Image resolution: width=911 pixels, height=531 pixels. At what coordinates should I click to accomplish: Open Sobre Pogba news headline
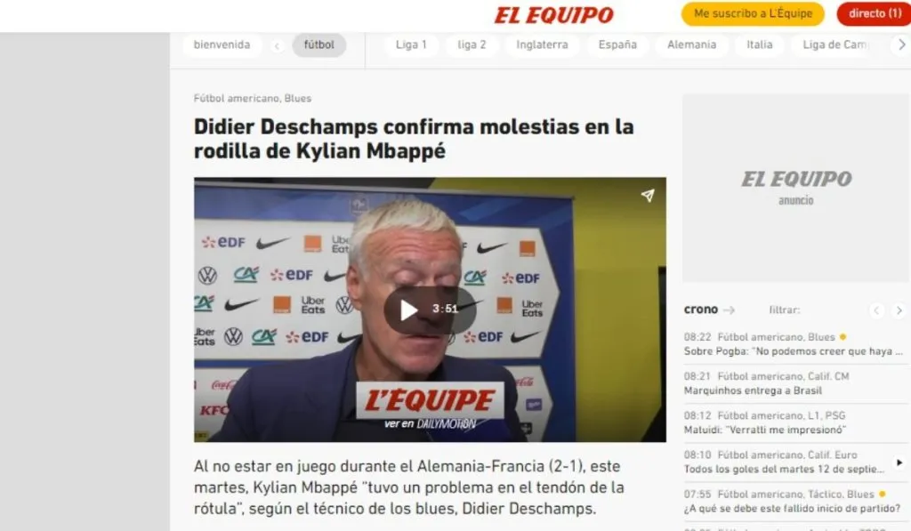[793, 351]
